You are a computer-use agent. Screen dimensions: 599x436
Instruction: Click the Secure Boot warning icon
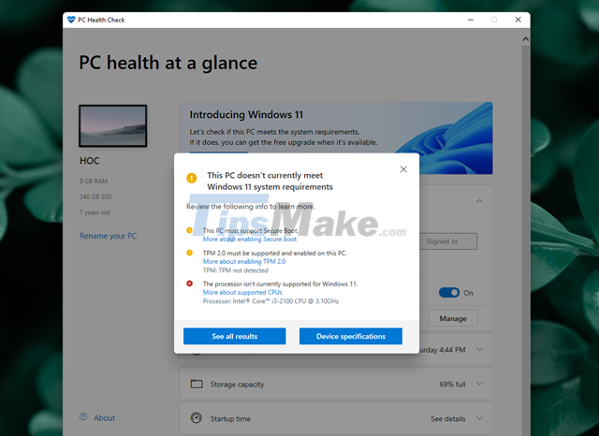(x=189, y=230)
